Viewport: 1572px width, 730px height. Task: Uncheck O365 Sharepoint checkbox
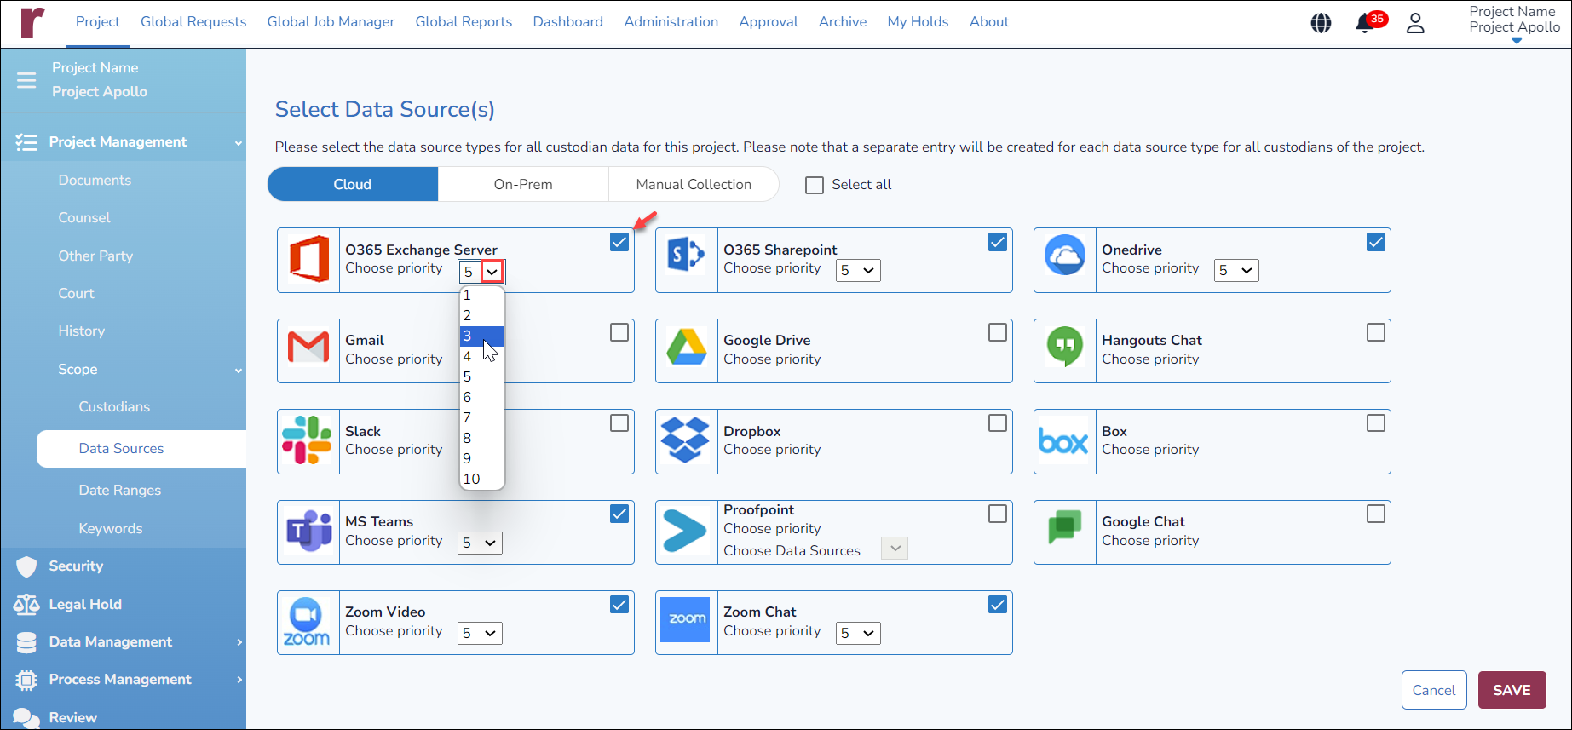[998, 242]
